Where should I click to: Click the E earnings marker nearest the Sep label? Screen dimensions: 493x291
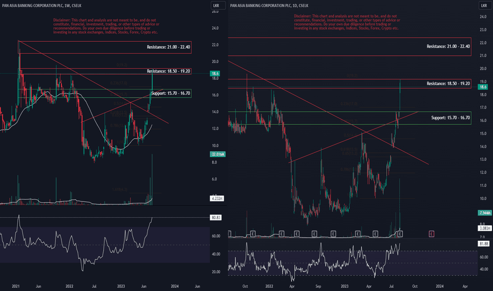(x=314, y=234)
